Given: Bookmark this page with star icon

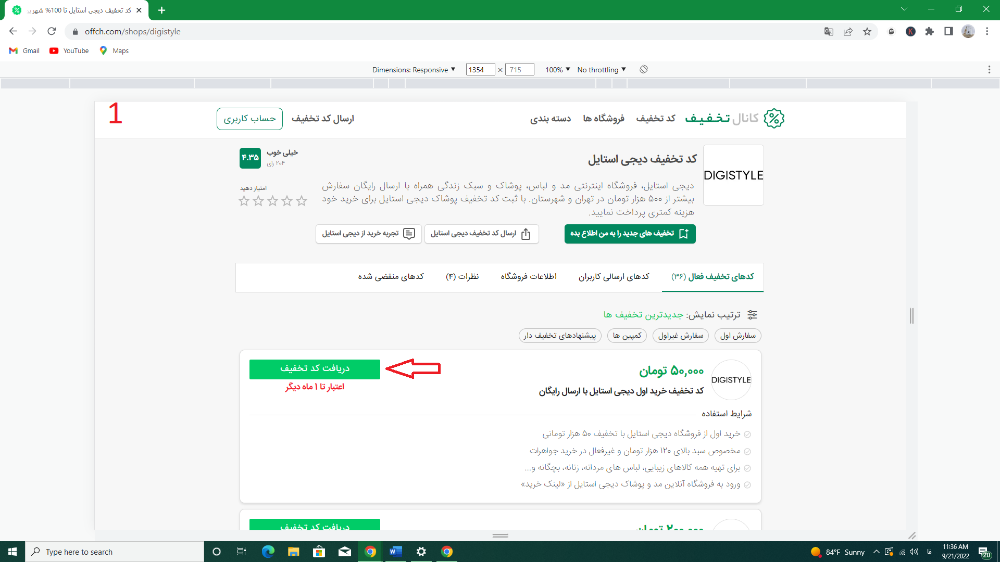Looking at the screenshot, I should click(x=867, y=32).
